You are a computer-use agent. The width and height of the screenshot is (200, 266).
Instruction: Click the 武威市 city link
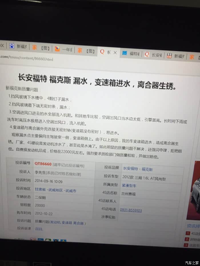point(71,190)
